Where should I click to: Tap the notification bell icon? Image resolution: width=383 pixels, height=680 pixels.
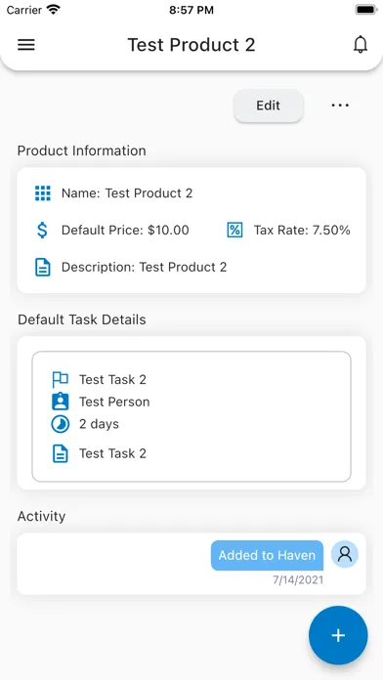click(361, 45)
